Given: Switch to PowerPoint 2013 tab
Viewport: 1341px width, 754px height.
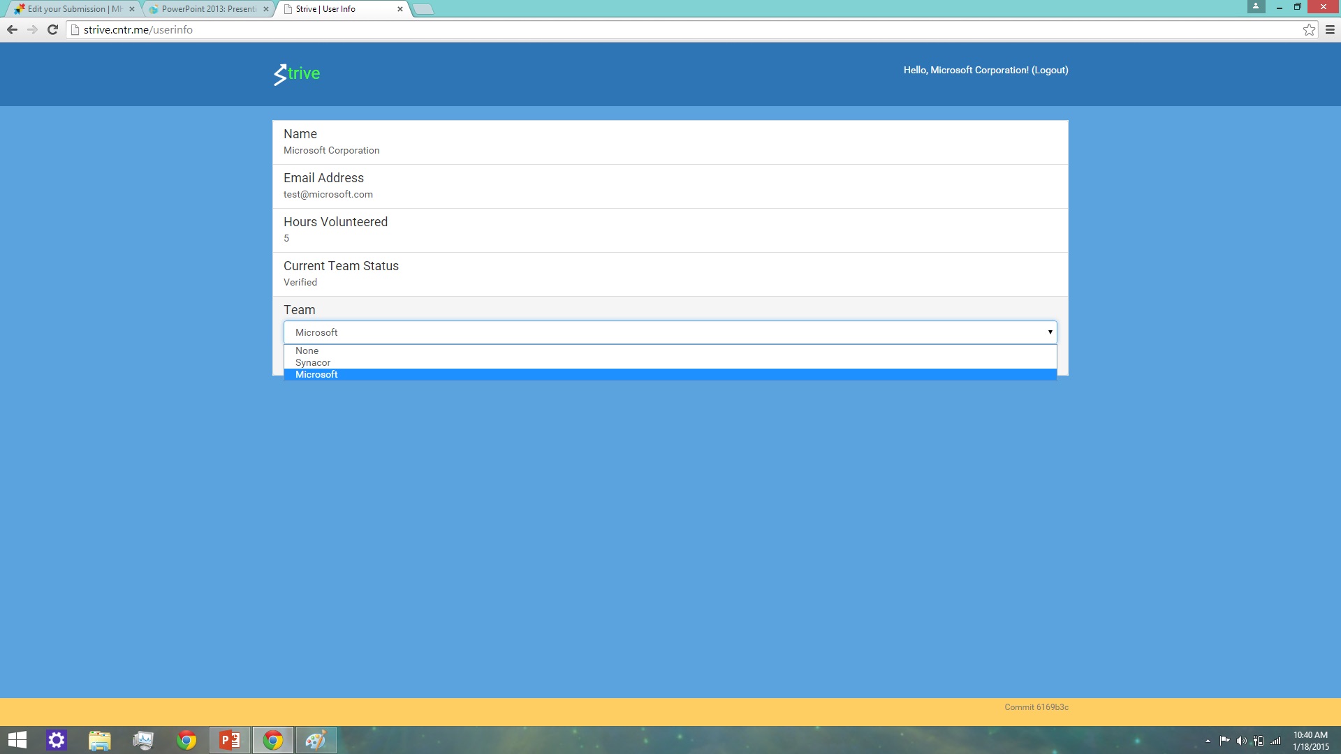Looking at the screenshot, I should [x=208, y=9].
